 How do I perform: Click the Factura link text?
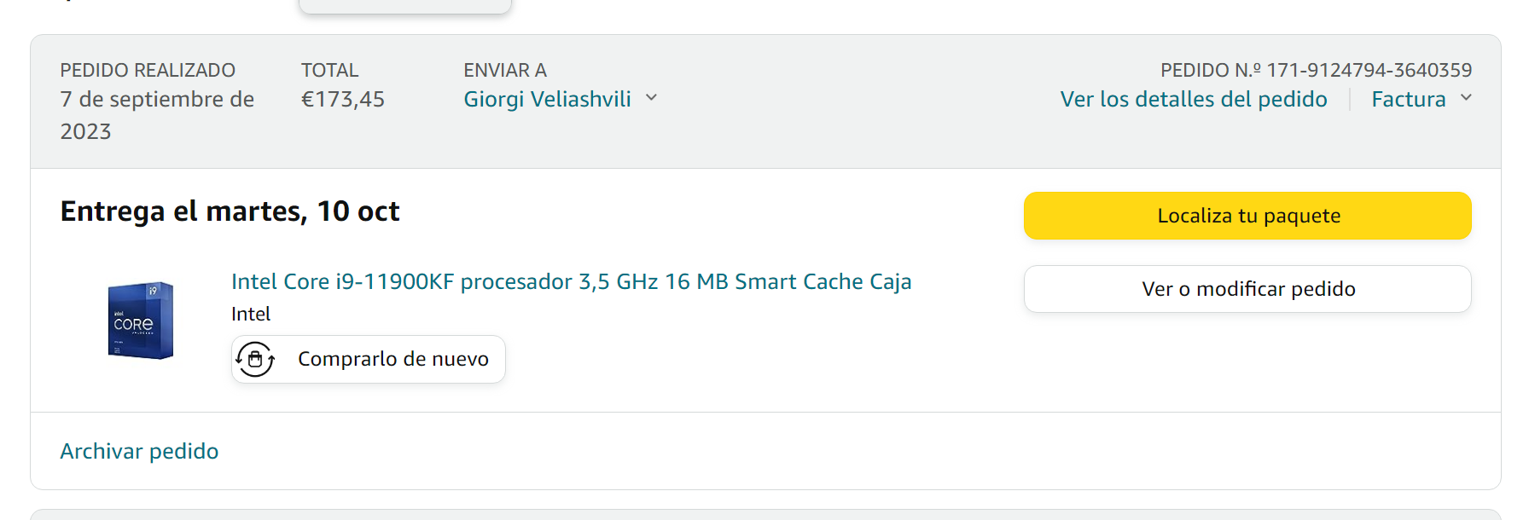pyautogui.click(x=1408, y=100)
